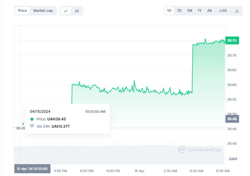Choose the 1Y time range
The height and width of the screenshot is (176, 250).
coord(200,11)
